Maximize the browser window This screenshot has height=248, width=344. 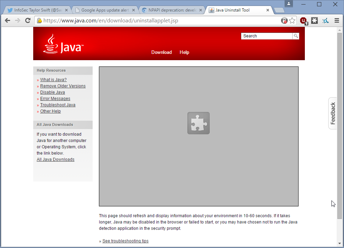click(x=319, y=4)
